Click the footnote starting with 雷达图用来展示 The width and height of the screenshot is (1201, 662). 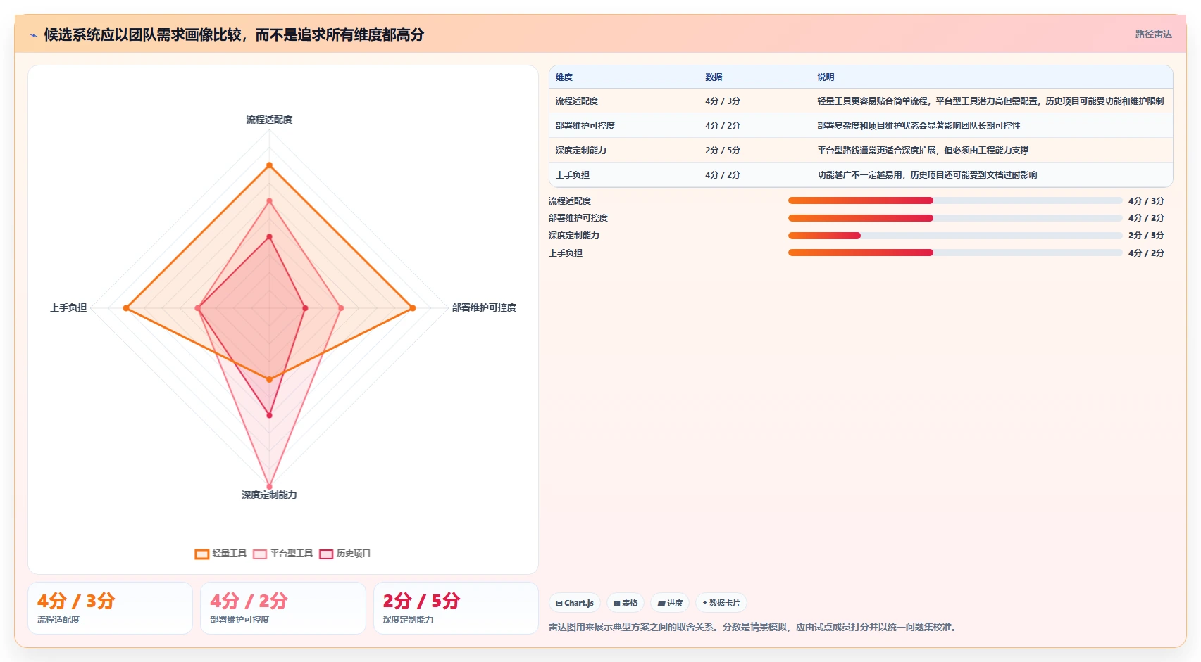click(754, 627)
